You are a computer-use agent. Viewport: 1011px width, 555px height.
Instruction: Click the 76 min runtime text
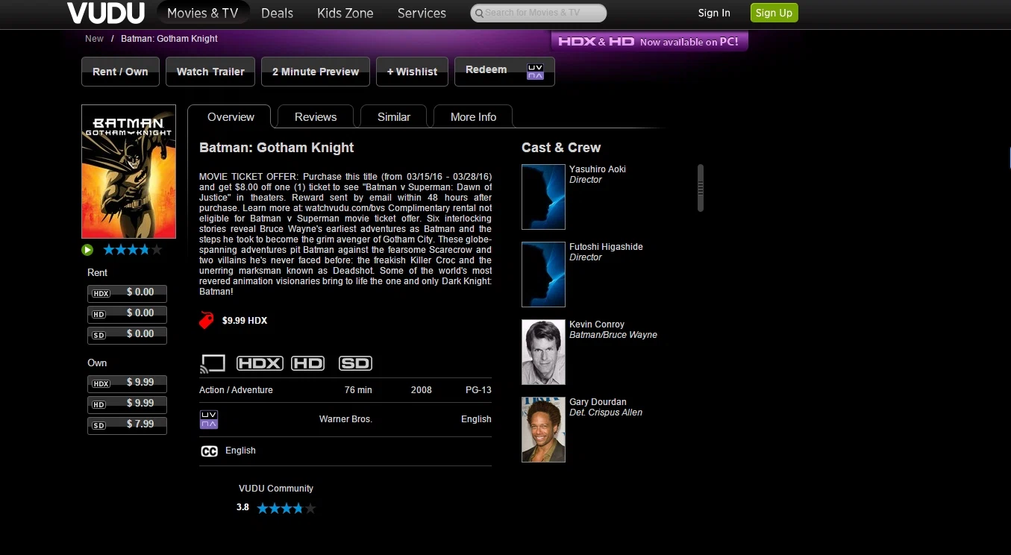(x=358, y=390)
